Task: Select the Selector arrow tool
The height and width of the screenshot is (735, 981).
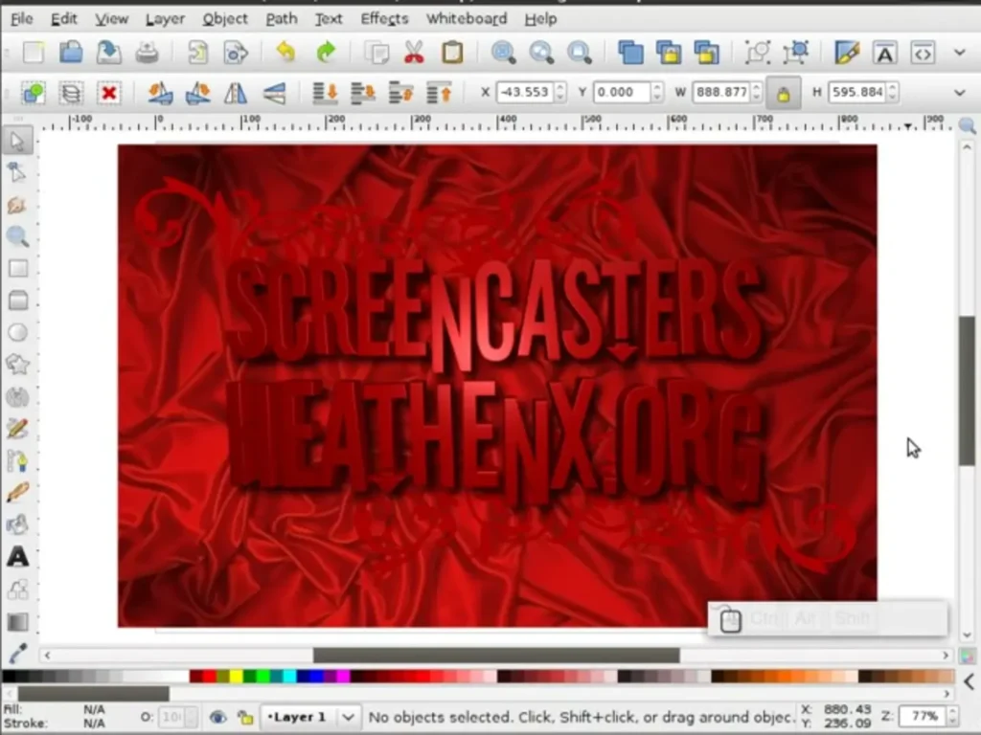Action: point(17,142)
